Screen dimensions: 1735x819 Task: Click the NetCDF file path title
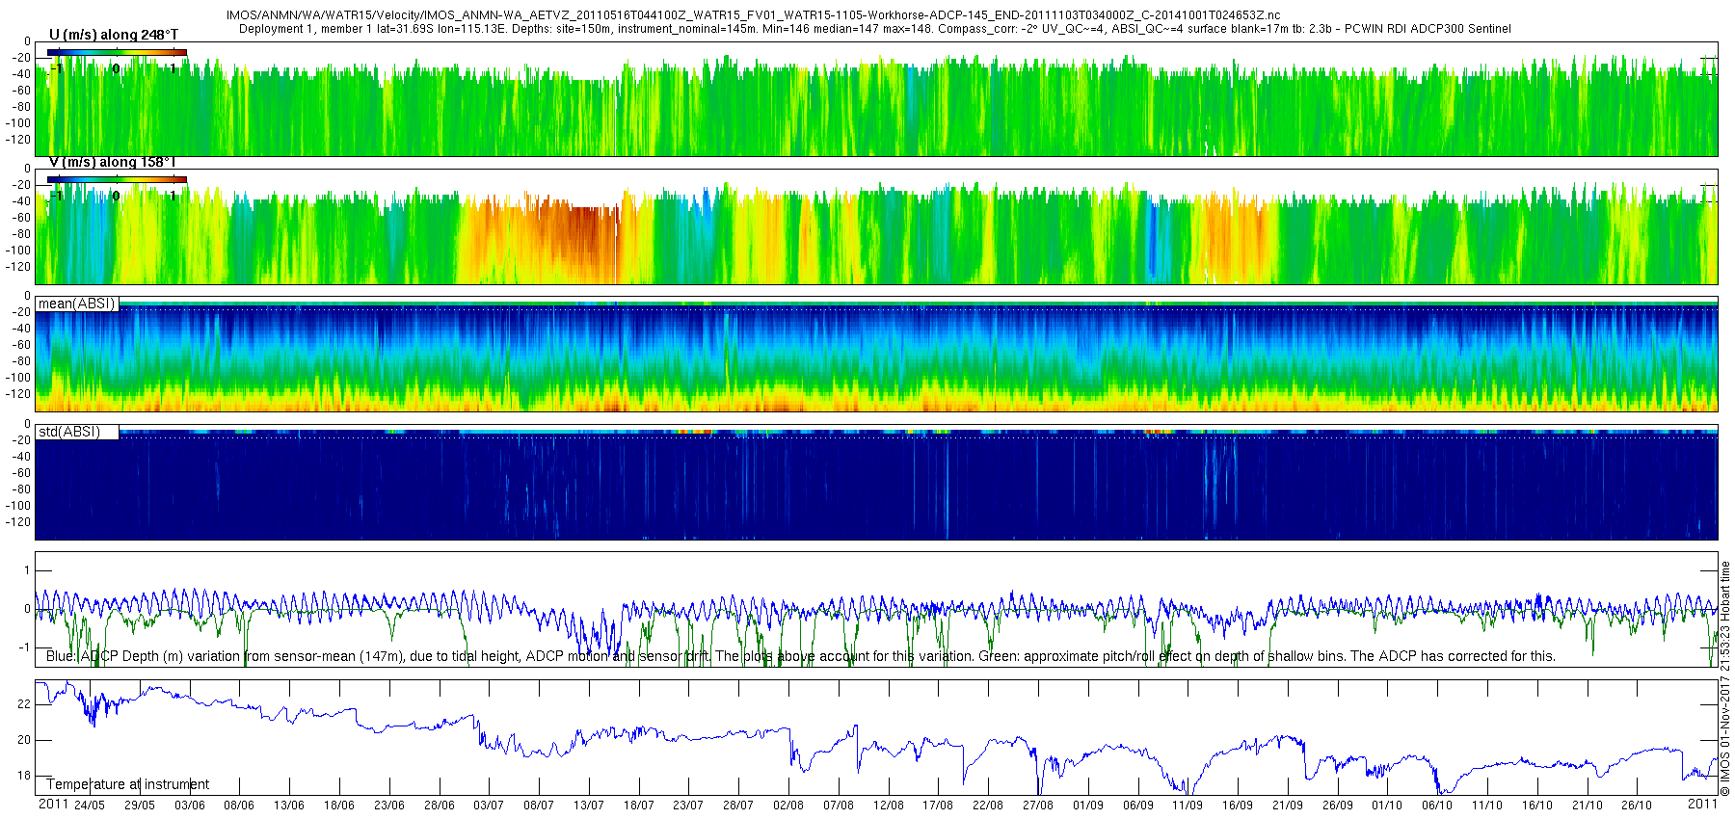click(753, 15)
